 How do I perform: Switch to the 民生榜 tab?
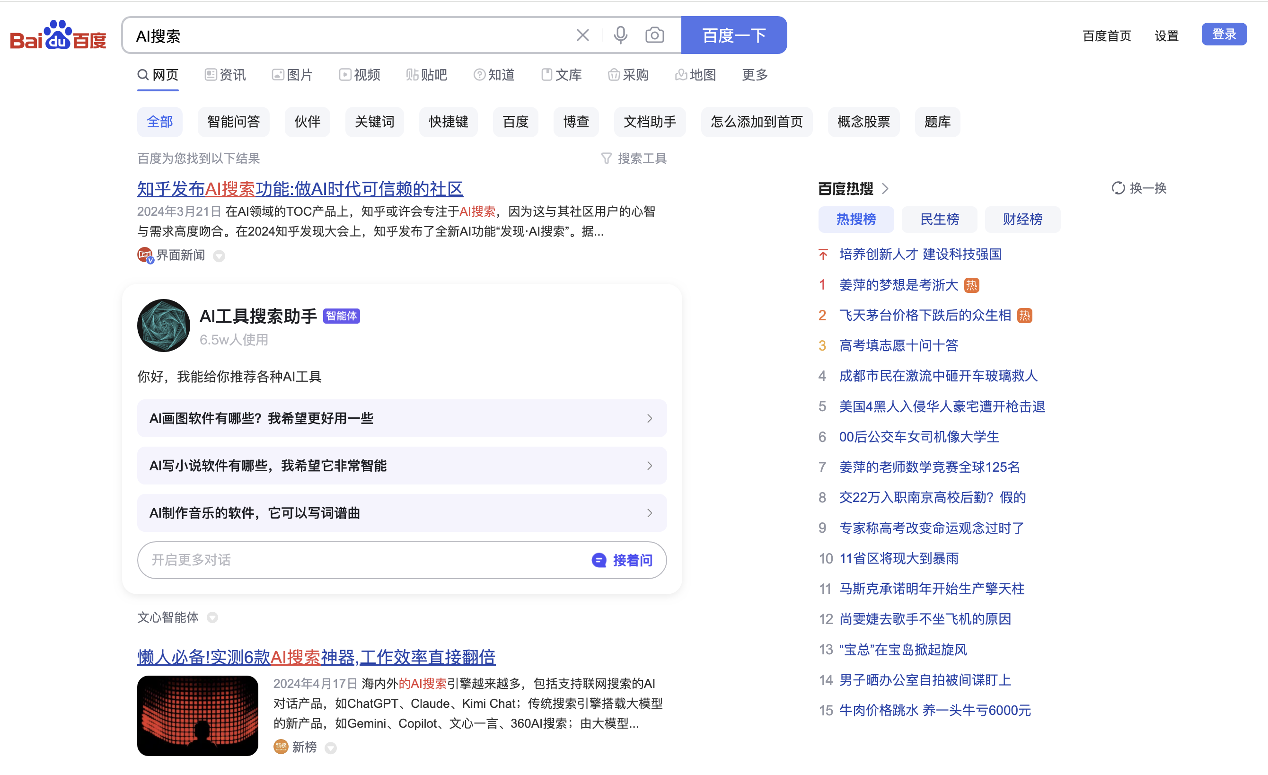tap(940, 219)
